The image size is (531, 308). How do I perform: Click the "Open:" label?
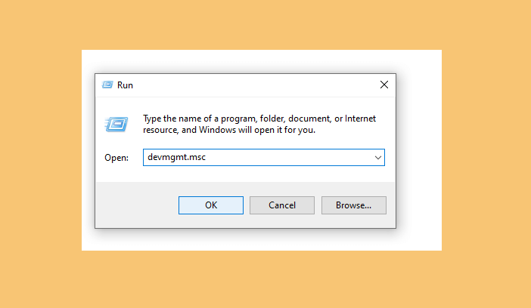click(116, 158)
